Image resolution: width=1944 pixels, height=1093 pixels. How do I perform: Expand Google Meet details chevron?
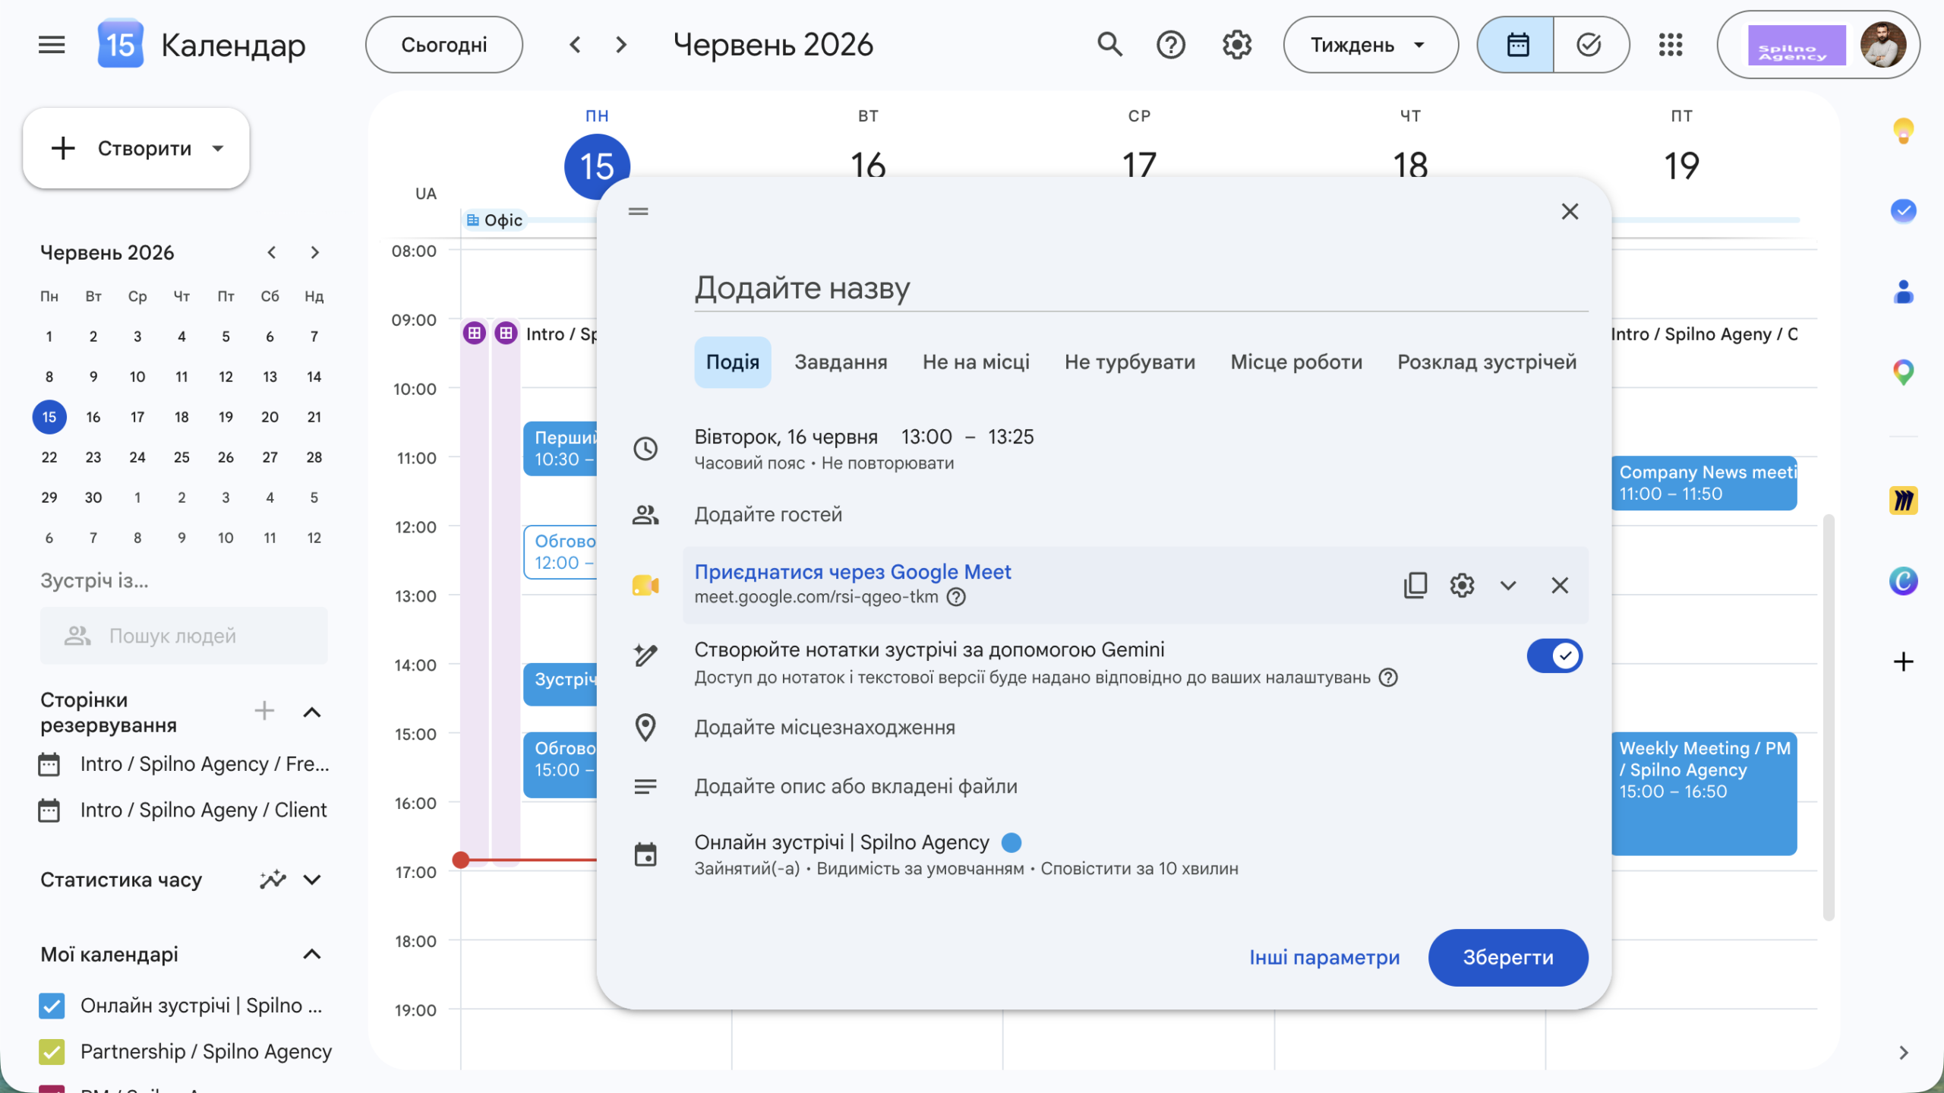pyautogui.click(x=1508, y=585)
